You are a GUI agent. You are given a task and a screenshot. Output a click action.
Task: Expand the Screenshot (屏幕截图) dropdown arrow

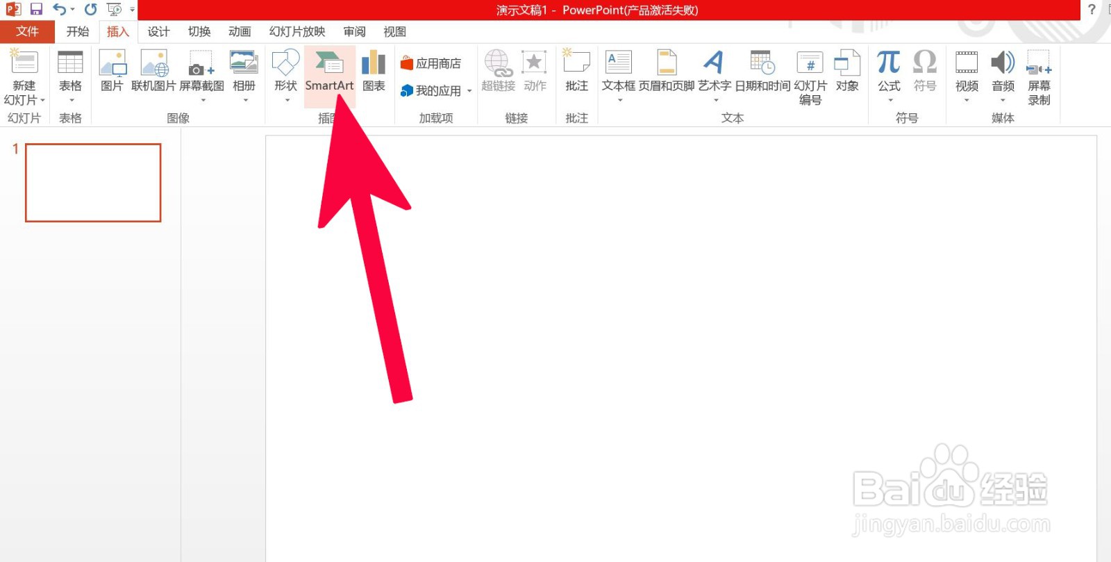click(x=203, y=100)
